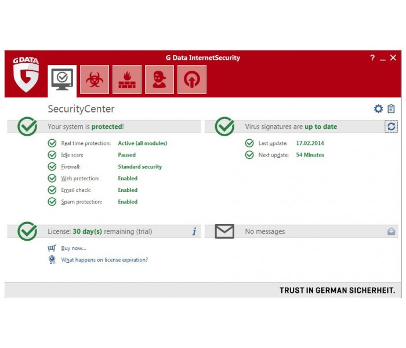Open the SecurityCenter monitor tab

(x=62, y=81)
